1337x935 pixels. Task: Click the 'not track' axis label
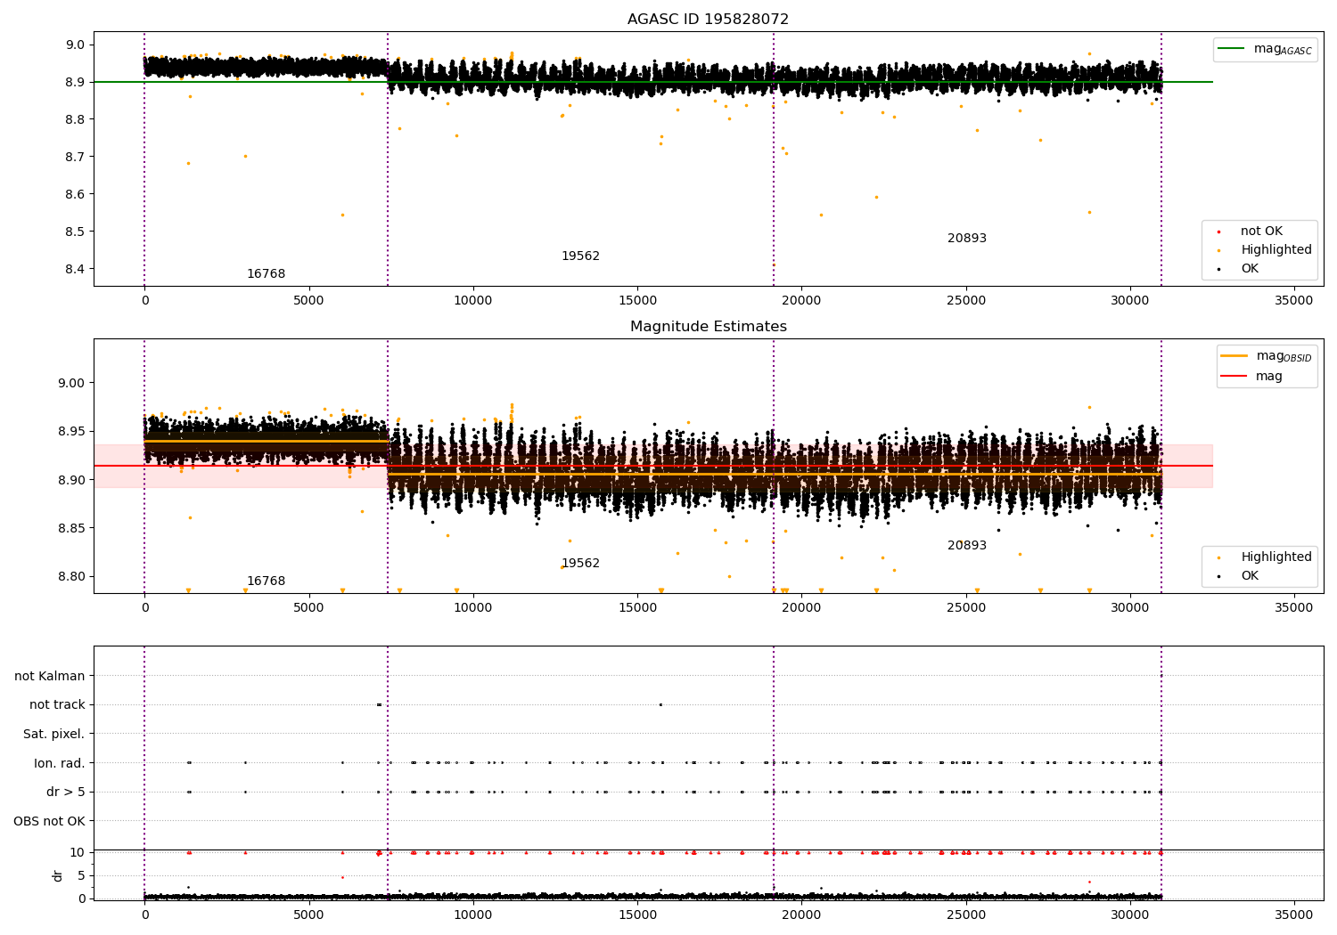[57, 705]
